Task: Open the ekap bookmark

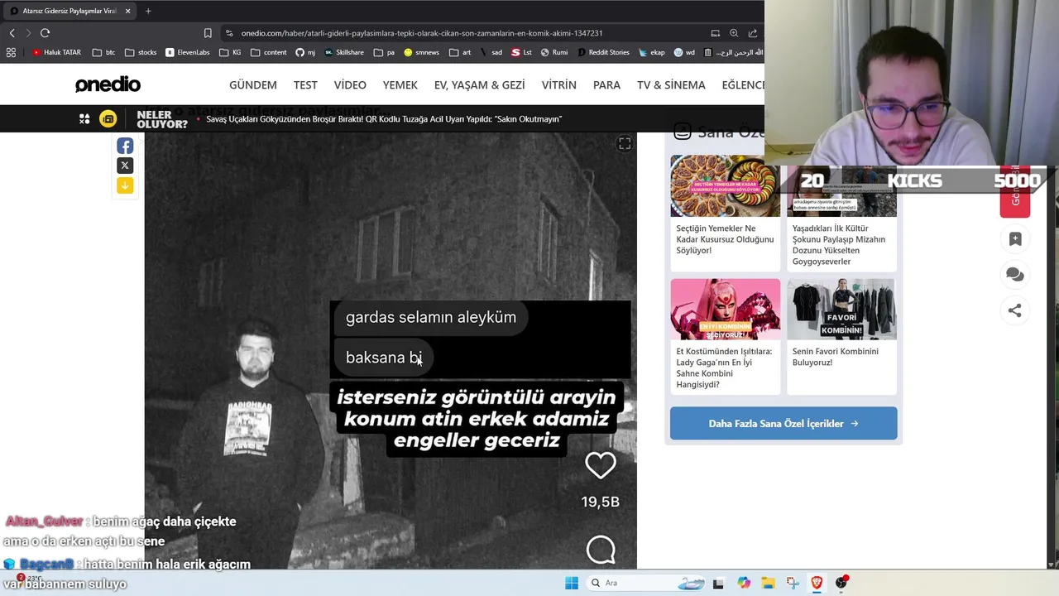Action: click(651, 52)
